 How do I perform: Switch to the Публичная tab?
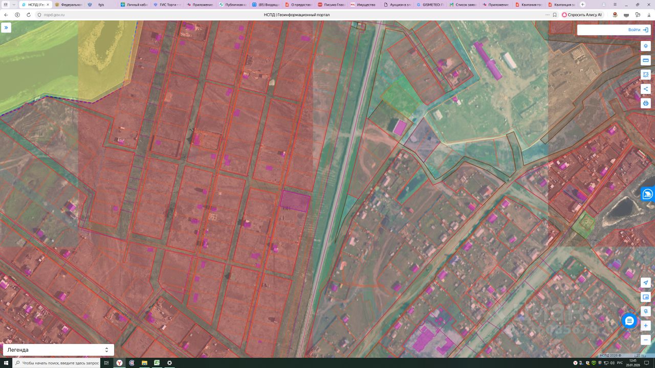(x=233, y=5)
